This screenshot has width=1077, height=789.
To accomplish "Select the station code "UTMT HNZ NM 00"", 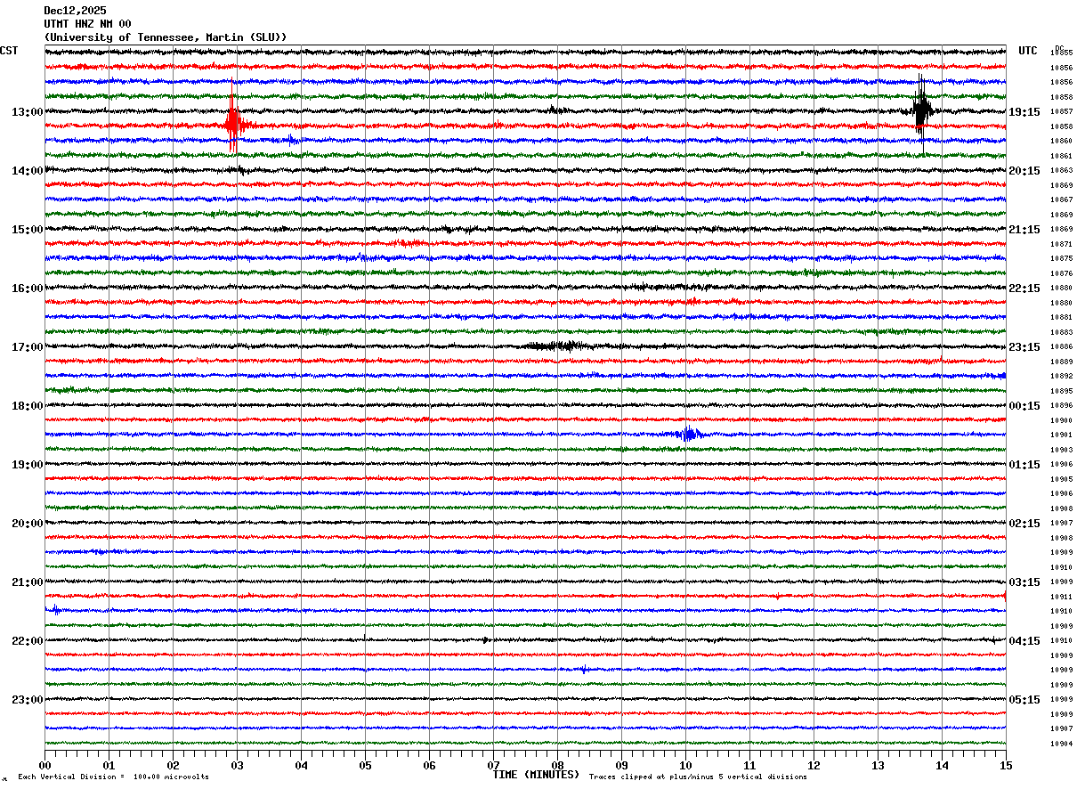I will click(87, 24).
